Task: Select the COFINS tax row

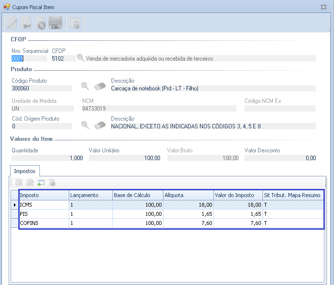Action: (x=43, y=223)
